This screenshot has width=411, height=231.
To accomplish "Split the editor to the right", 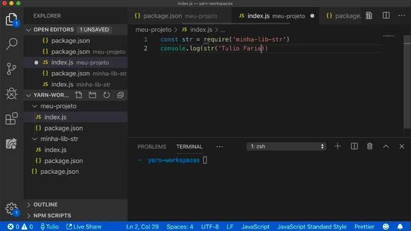I will coord(386,15).
